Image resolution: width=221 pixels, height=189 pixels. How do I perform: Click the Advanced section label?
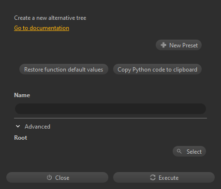click(37, 127)
